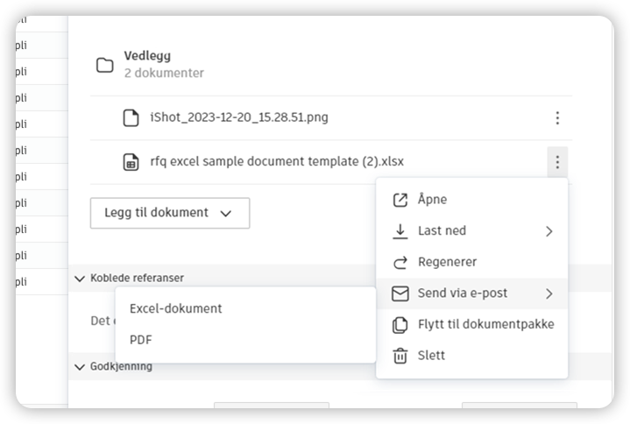
Task: Open the Legg til dokument dropdown
Action: pos(169,213)
